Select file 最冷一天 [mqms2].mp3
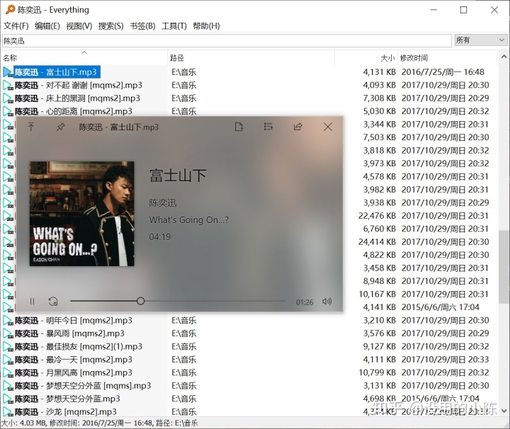This screenshot has width=510, height=429. point(74,360)
